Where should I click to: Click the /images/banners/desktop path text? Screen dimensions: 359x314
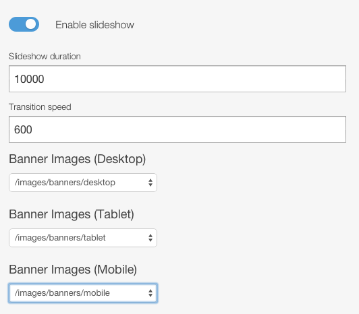pos(65,183)
